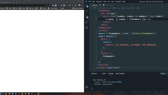The height and width of the screenshot is (95, 168).
Task: Open the Run menu
Action: pos(113,2)
